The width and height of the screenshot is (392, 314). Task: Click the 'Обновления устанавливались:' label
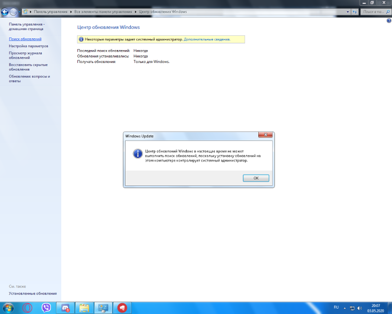[103, 56]
